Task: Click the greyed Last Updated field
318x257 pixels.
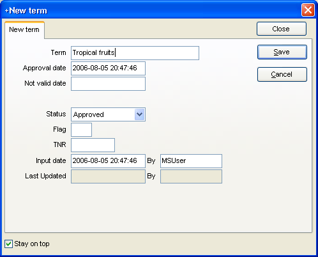Action: (x=108, y=176)
